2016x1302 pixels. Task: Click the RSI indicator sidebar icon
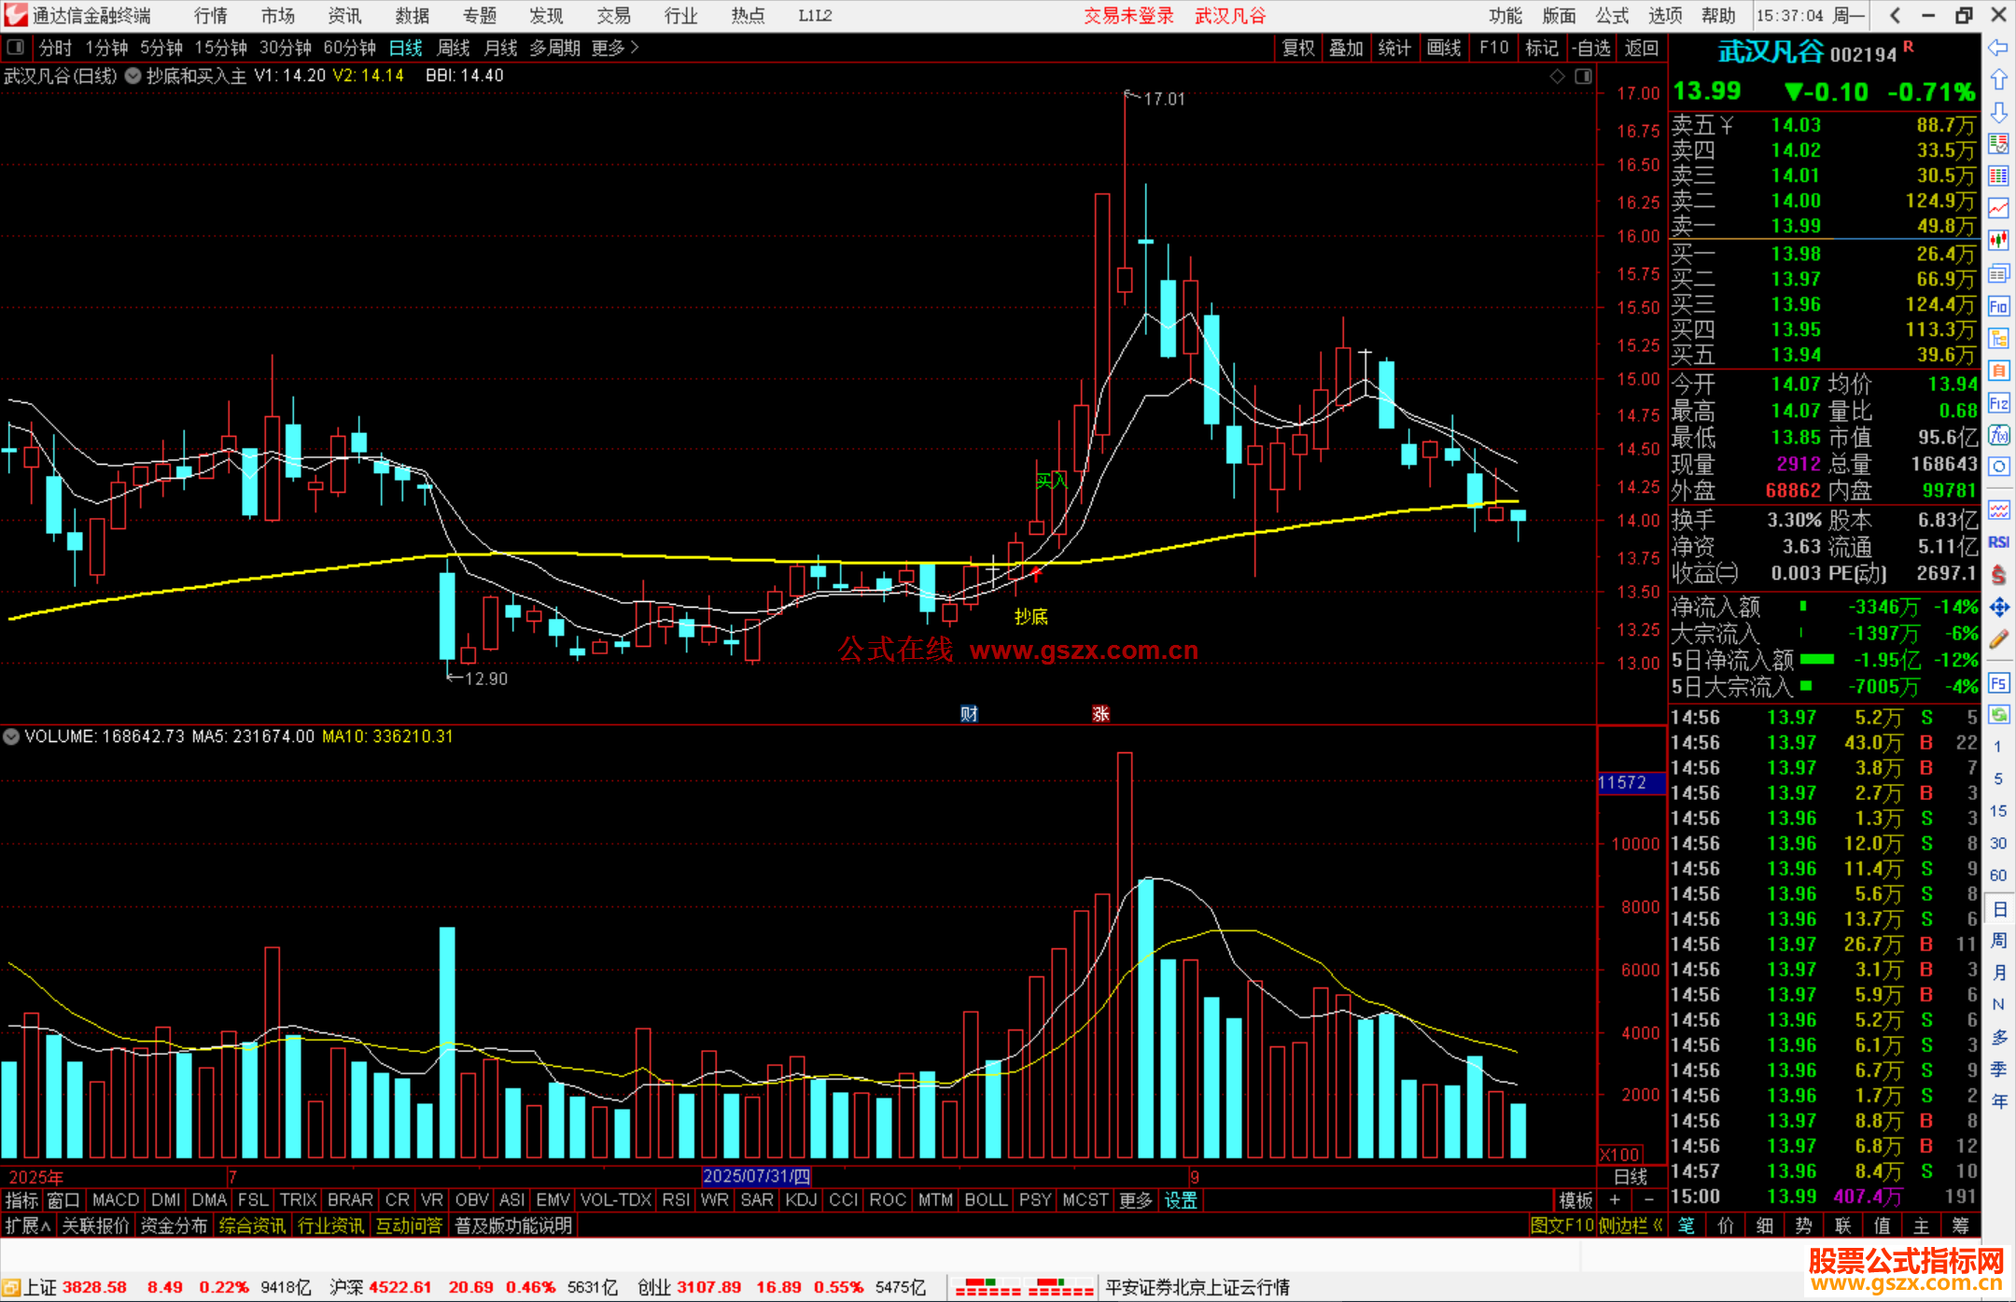click(x=1998, y=542)
